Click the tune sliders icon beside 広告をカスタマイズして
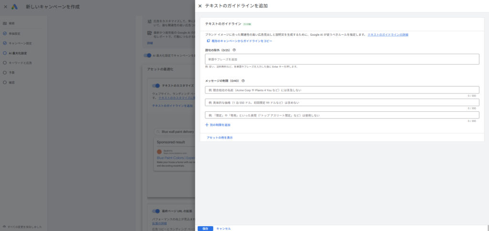This screenshot has height=231, width=489. click(149, 22)
